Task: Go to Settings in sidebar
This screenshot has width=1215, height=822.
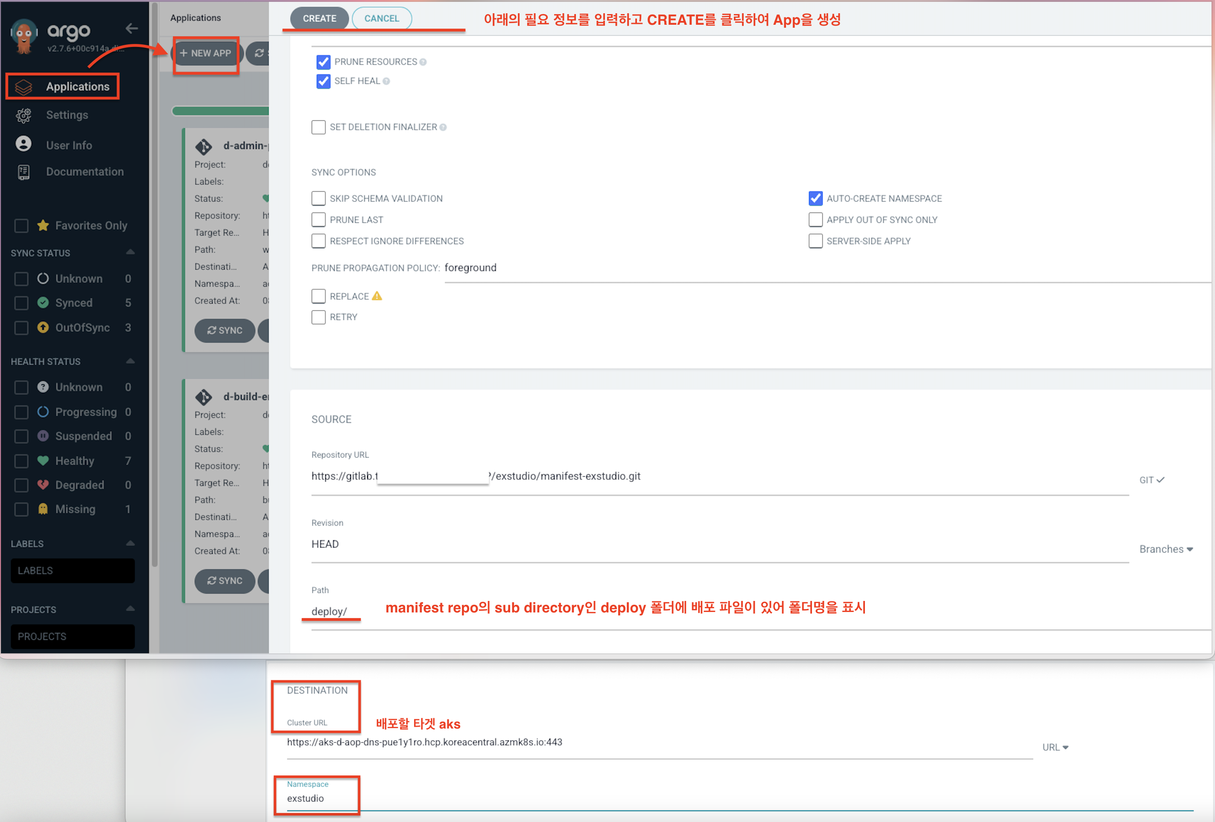Action: [67, 115]
